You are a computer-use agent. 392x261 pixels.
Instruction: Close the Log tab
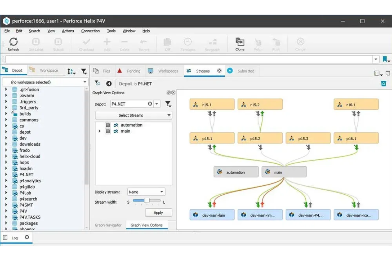27,237
